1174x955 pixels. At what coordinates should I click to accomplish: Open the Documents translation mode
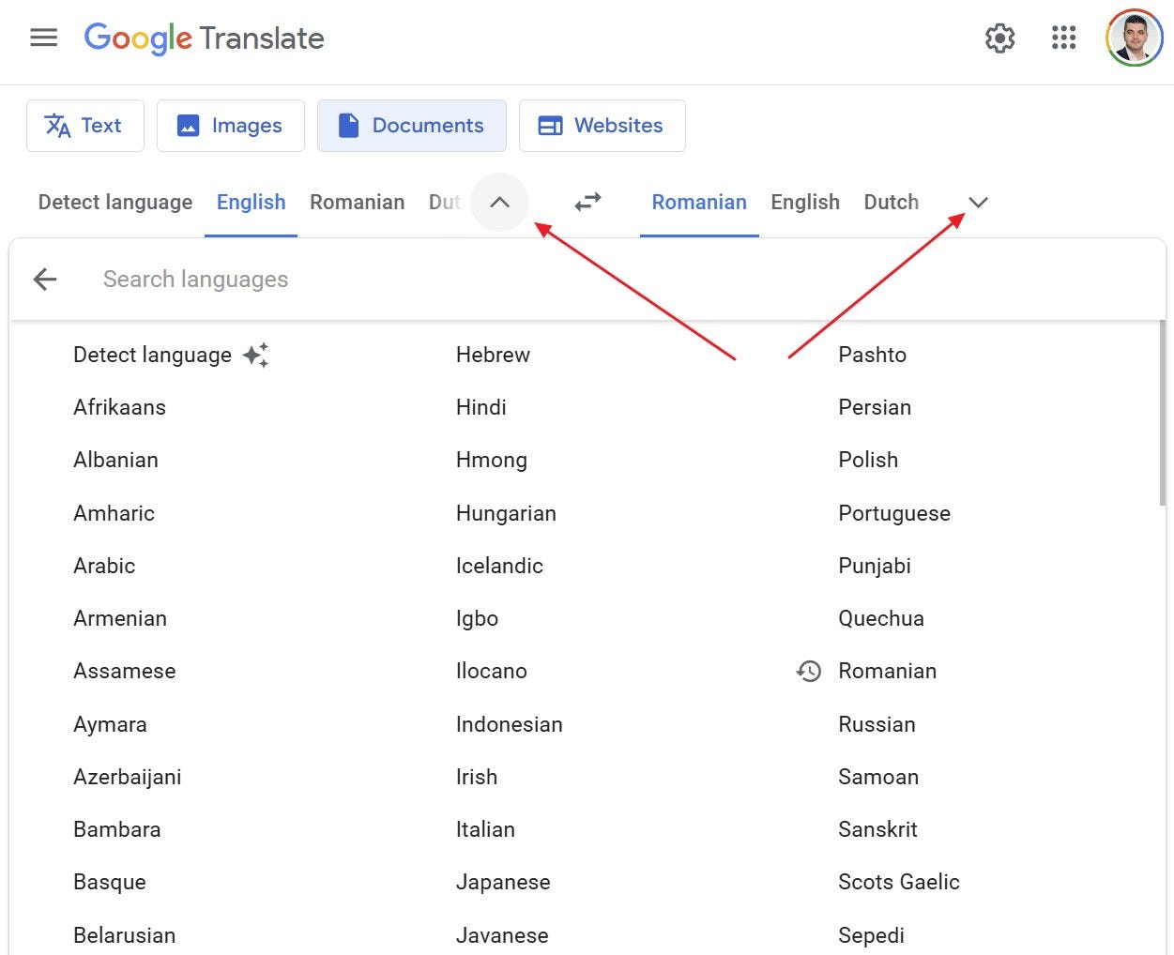pos(411,125)
